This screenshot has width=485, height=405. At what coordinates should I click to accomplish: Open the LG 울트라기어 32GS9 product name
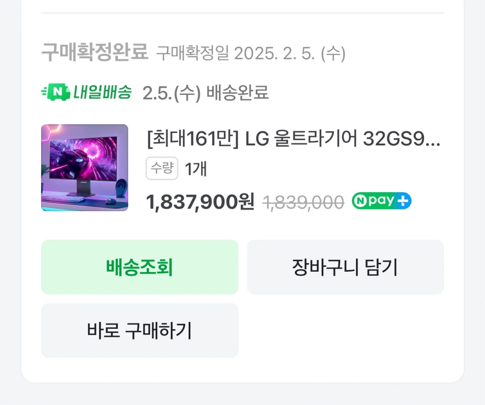tap(342, 138)
